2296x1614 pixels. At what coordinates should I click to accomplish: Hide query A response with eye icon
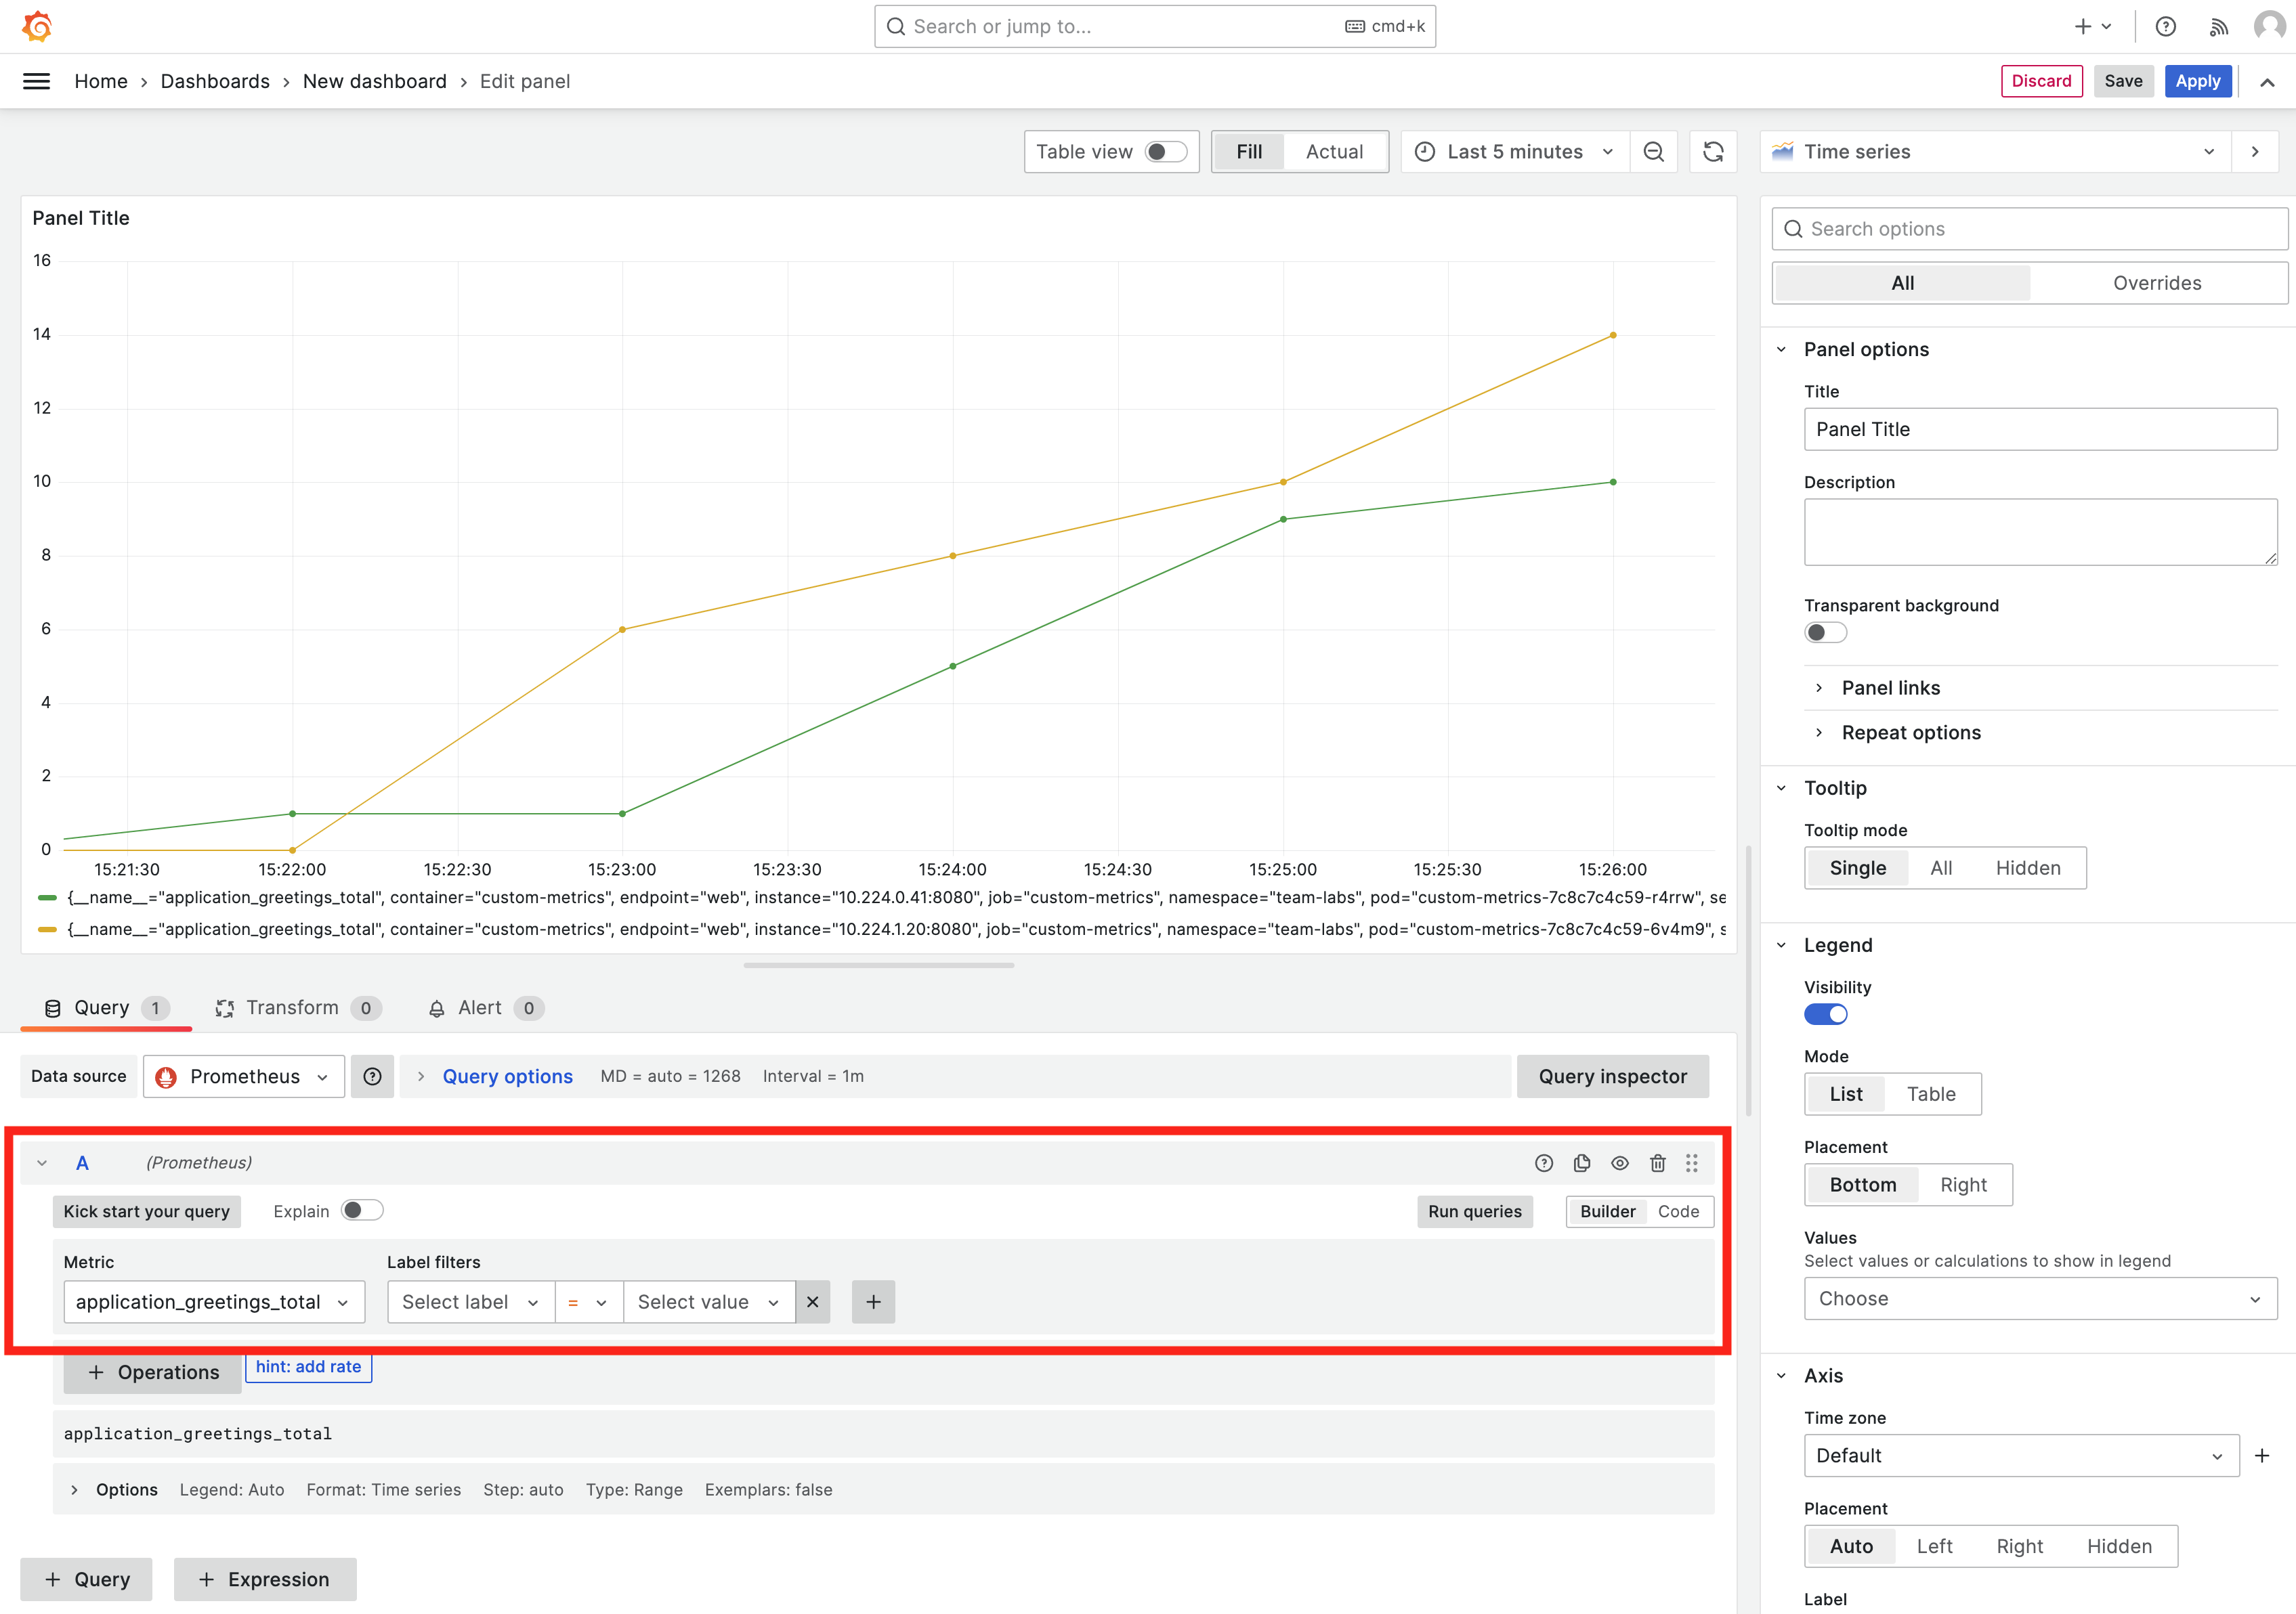point(1620,1162)
